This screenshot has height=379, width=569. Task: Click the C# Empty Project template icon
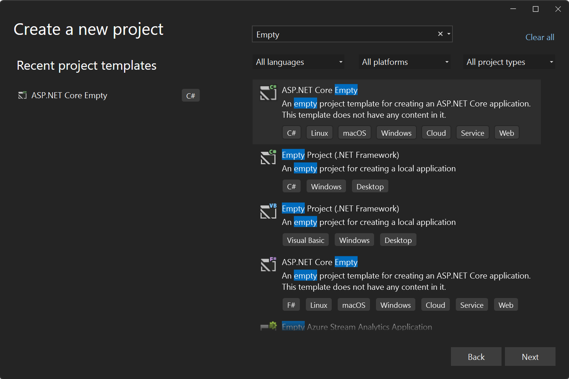coord(268,157)
